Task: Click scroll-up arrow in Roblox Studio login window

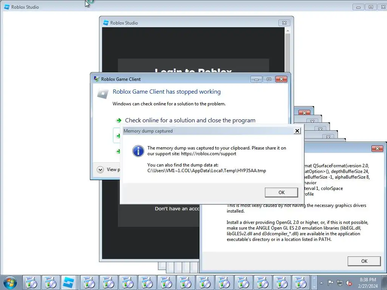Action: (288, 31)
